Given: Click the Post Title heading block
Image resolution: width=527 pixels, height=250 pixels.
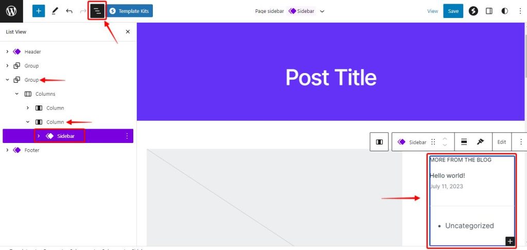Looking at the screenshot, I should pos(331,77).
